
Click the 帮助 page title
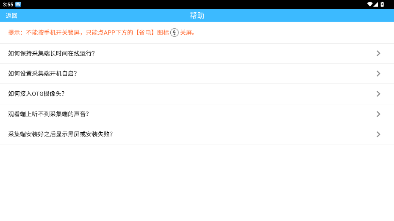[x=197, y=16]
